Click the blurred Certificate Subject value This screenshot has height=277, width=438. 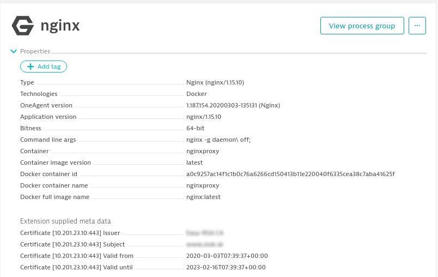click(205, 244)
